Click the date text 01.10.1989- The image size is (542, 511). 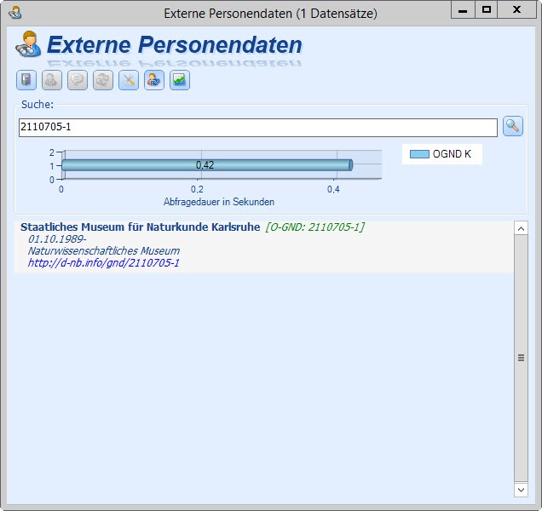[57, 238]
